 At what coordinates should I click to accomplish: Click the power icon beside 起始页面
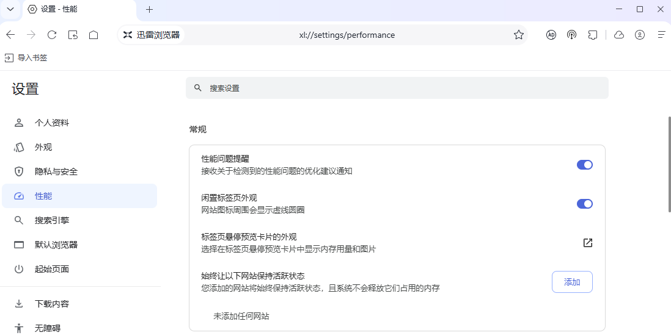pos(19,269)
